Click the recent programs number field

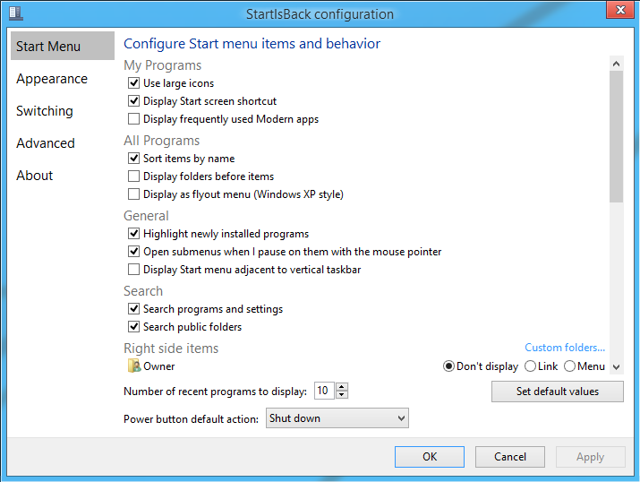[324, 391]
